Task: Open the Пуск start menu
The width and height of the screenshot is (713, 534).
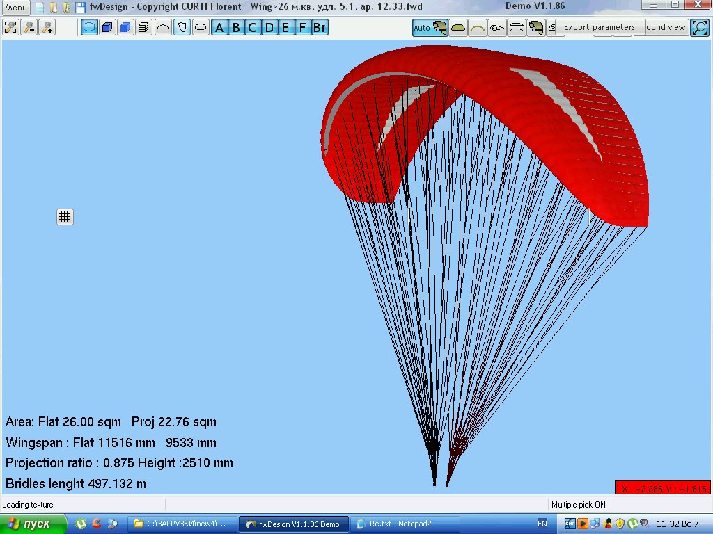Action: (33, 524)
